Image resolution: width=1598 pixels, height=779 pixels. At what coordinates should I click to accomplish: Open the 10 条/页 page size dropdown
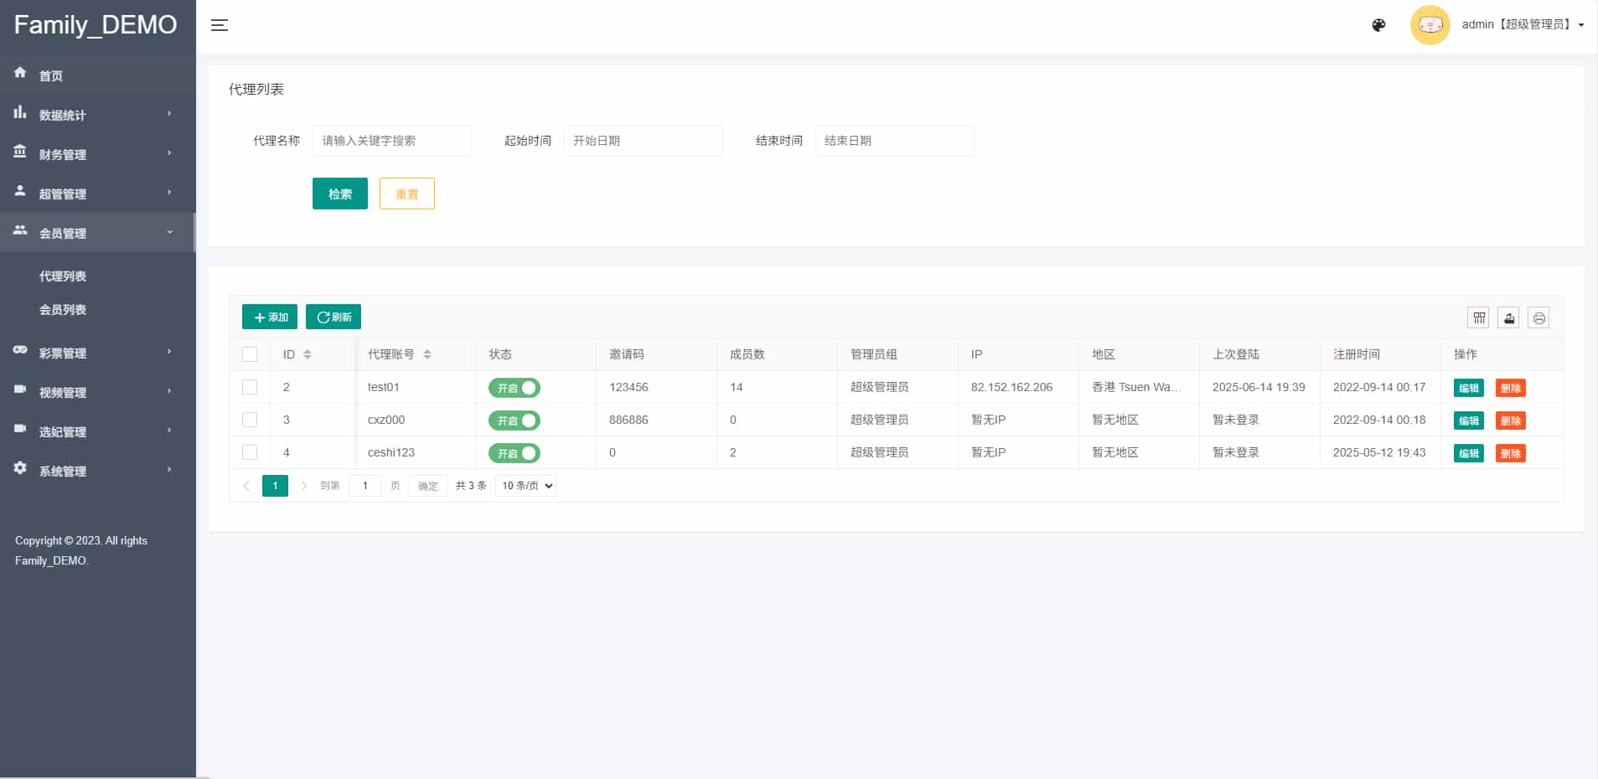pos(526,486)
